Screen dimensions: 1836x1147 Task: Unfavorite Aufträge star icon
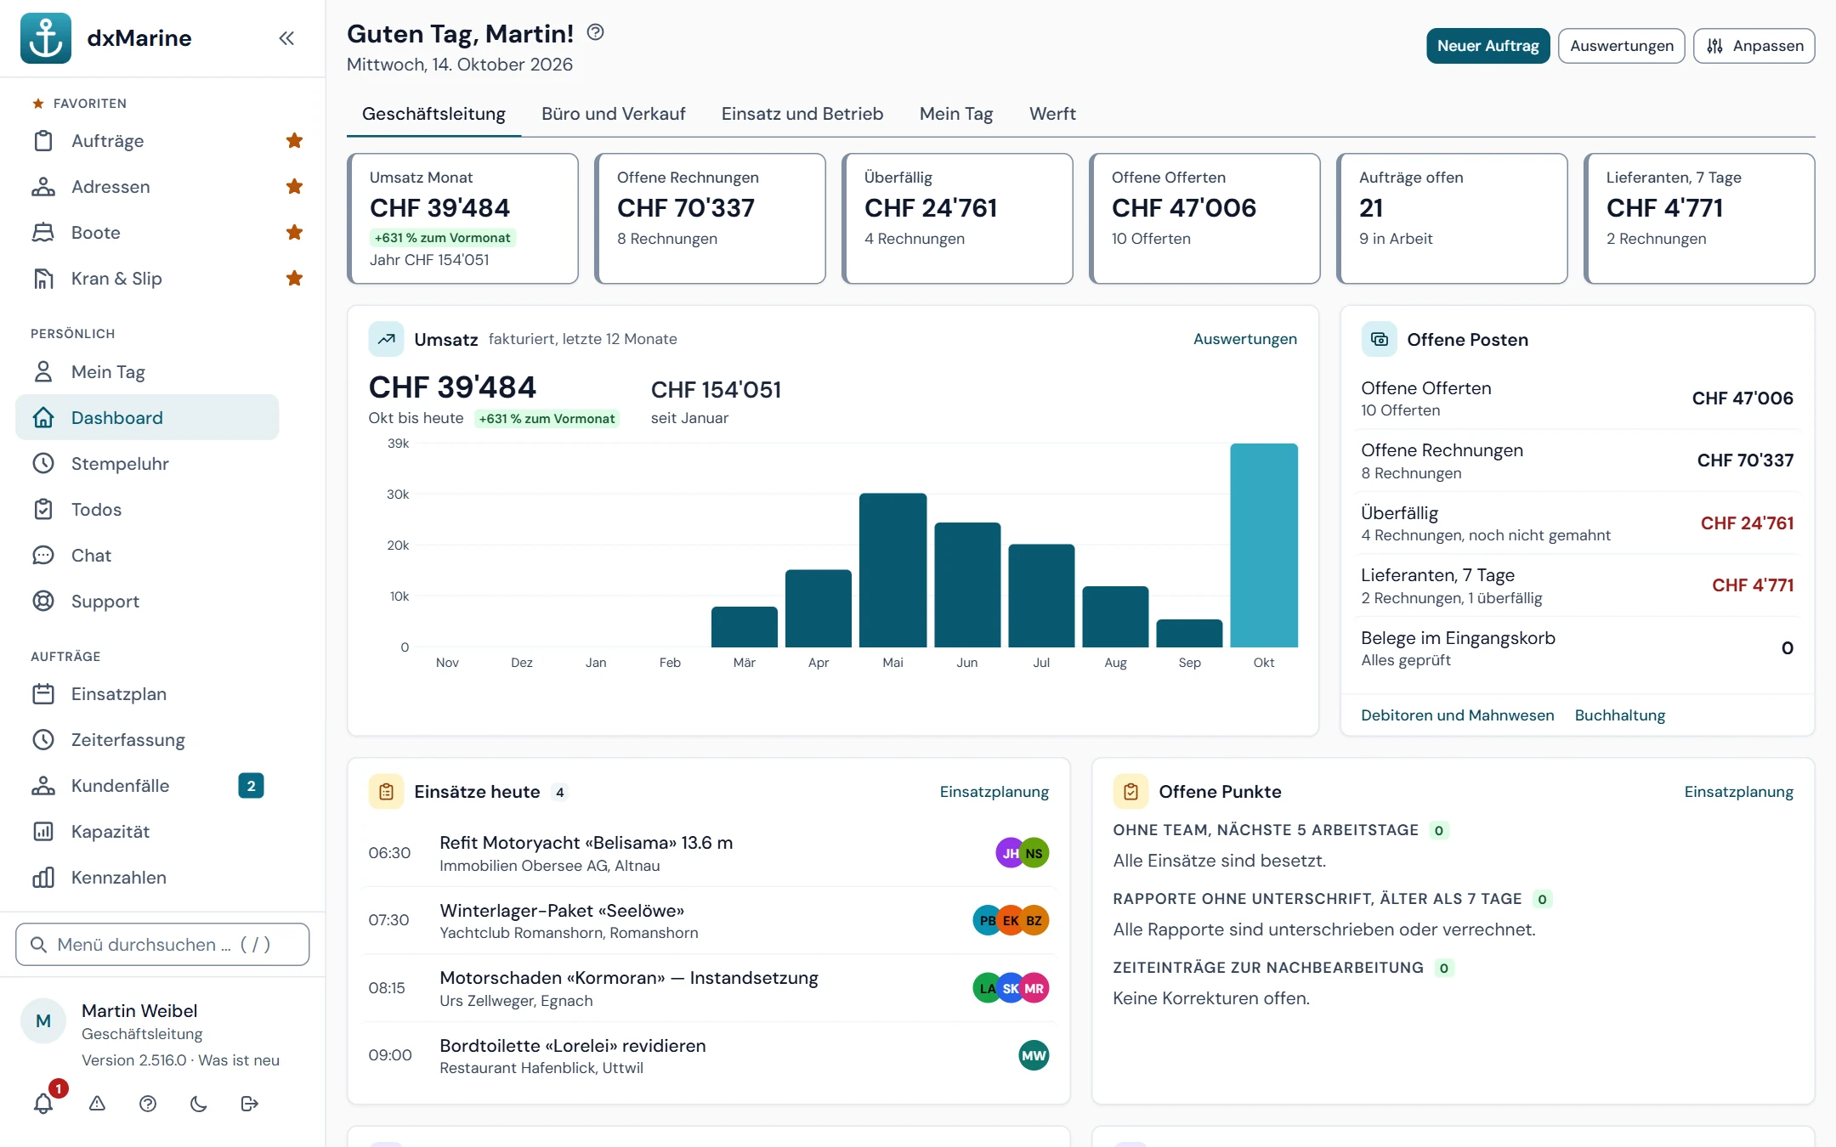tap(294, 140)
